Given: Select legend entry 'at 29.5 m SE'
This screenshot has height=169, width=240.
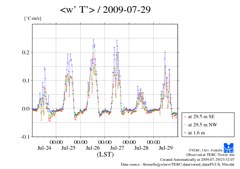Looking at the screenshot, I should pos(201,117).
